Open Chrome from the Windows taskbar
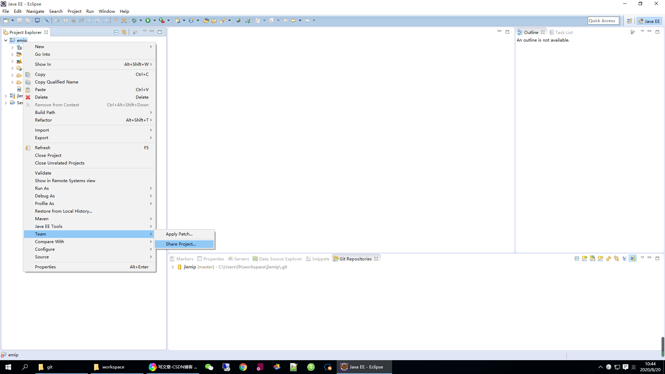 coord(243,367)
